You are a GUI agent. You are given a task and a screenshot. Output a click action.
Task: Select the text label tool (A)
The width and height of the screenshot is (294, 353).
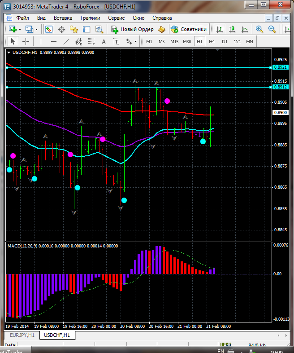tap(104, 41)
